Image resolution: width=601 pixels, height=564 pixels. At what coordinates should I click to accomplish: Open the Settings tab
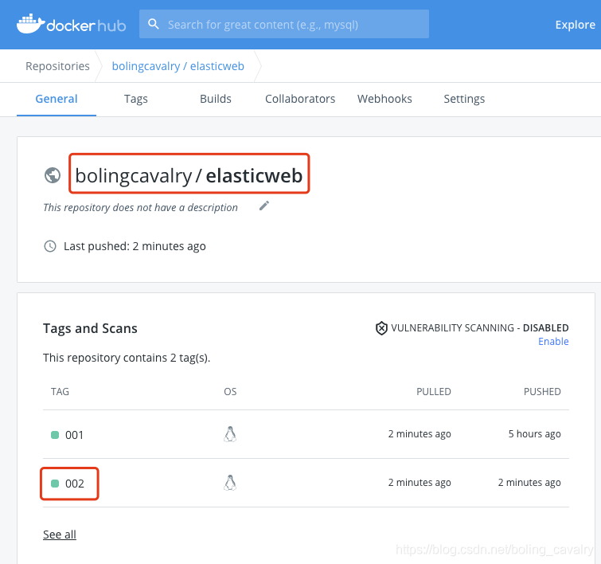(464, 99)
